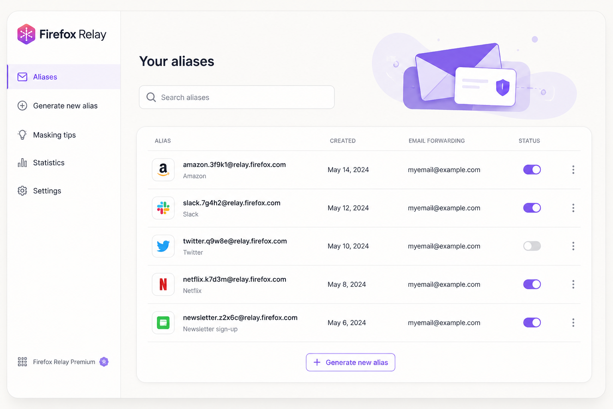Select alias twitter.q9w8e@relay.firefox.com
Image resolution: width=613 pixels, height=409 pixels.
(x=235, y=241)
